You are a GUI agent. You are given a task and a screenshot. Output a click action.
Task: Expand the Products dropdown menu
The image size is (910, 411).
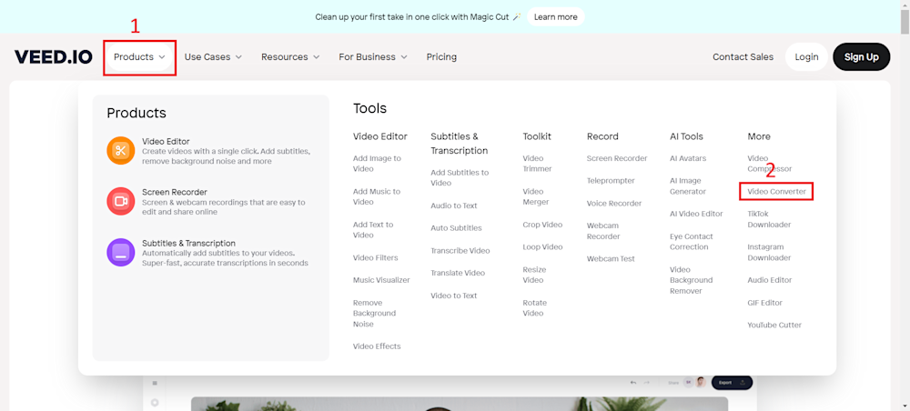[139, 56]
